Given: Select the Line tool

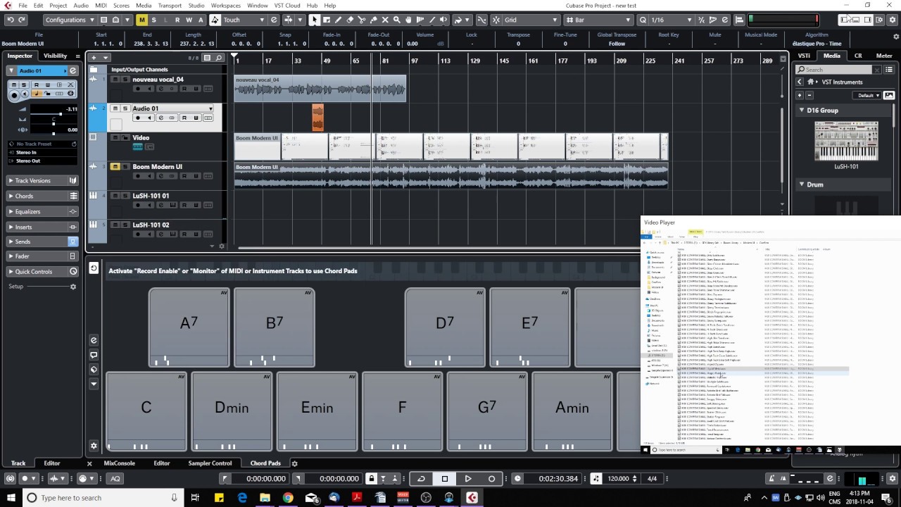Looking at the screenshot, I should (x=432, y=20).
